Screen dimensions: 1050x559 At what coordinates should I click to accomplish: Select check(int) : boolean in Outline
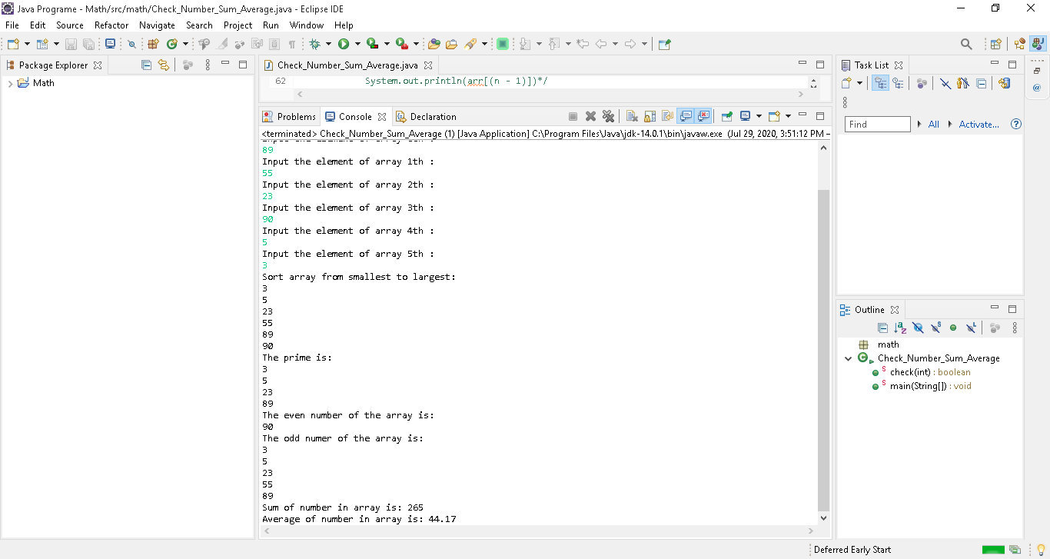[x=930, y=372]
